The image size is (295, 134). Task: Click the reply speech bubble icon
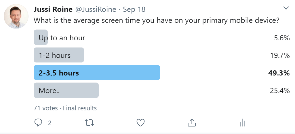pos(38,123)
